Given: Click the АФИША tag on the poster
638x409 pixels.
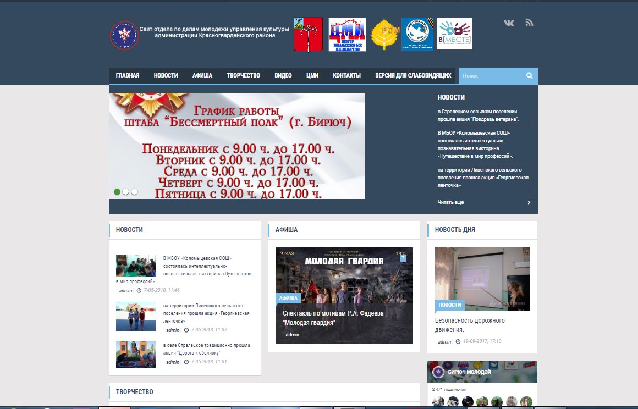Looking at the screenshot, I should click(288, 298).
